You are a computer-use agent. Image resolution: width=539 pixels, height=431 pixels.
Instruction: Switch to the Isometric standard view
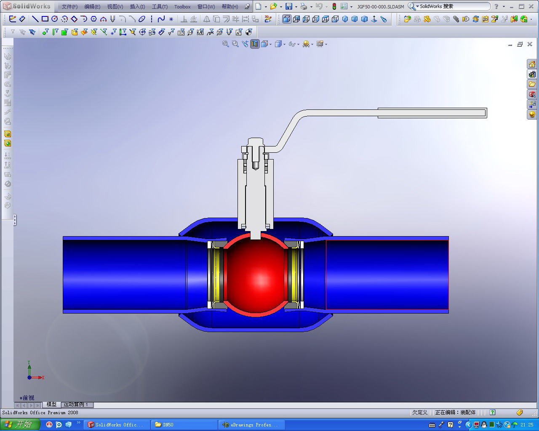tap(345, 19)
